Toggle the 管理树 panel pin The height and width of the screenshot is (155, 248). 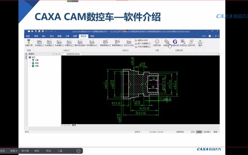[x=56, y=54]
